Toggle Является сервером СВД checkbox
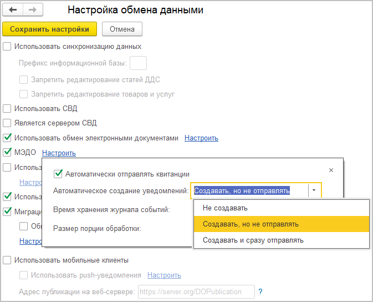 click(x=7, y=123)
